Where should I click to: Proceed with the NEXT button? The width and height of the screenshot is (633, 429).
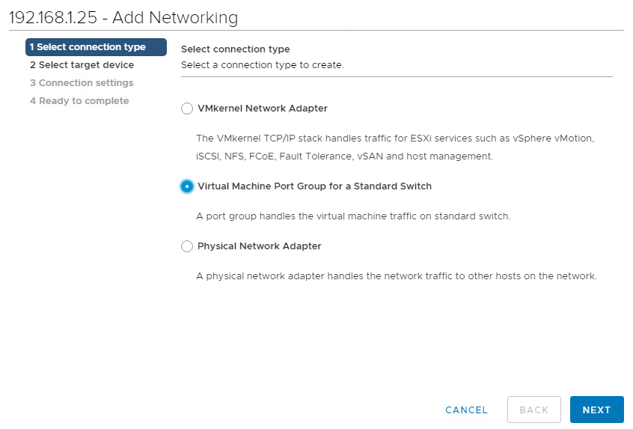[596, 410]
